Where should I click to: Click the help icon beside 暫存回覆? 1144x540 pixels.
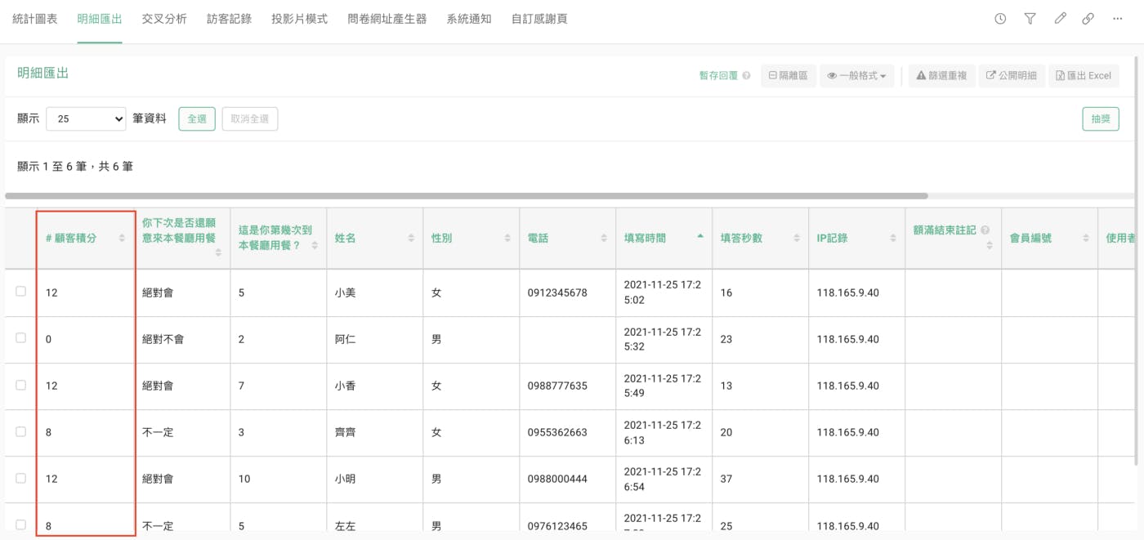pyautogui.click(x=746, y=76)
